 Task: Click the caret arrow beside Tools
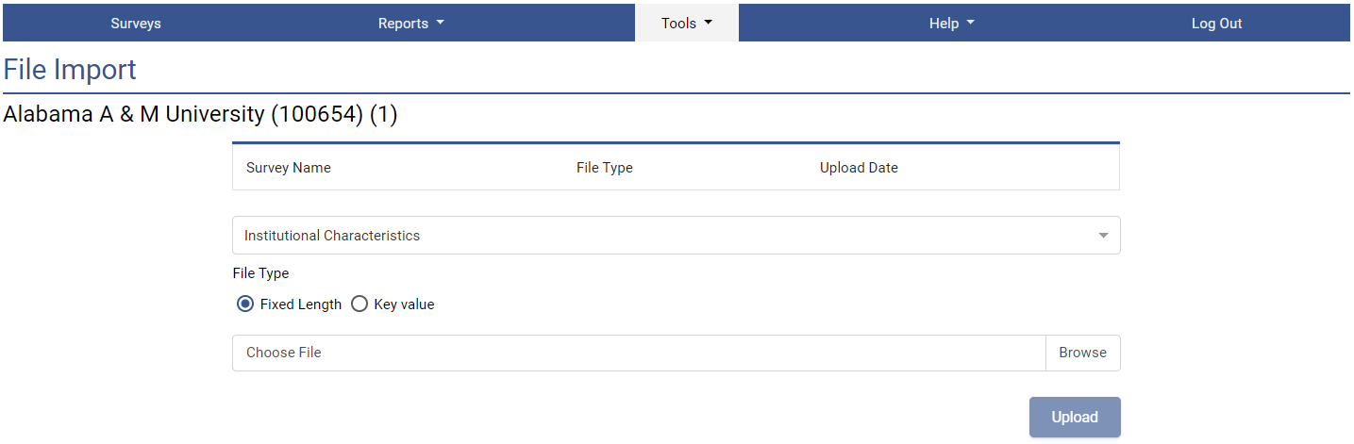[709, 24]
